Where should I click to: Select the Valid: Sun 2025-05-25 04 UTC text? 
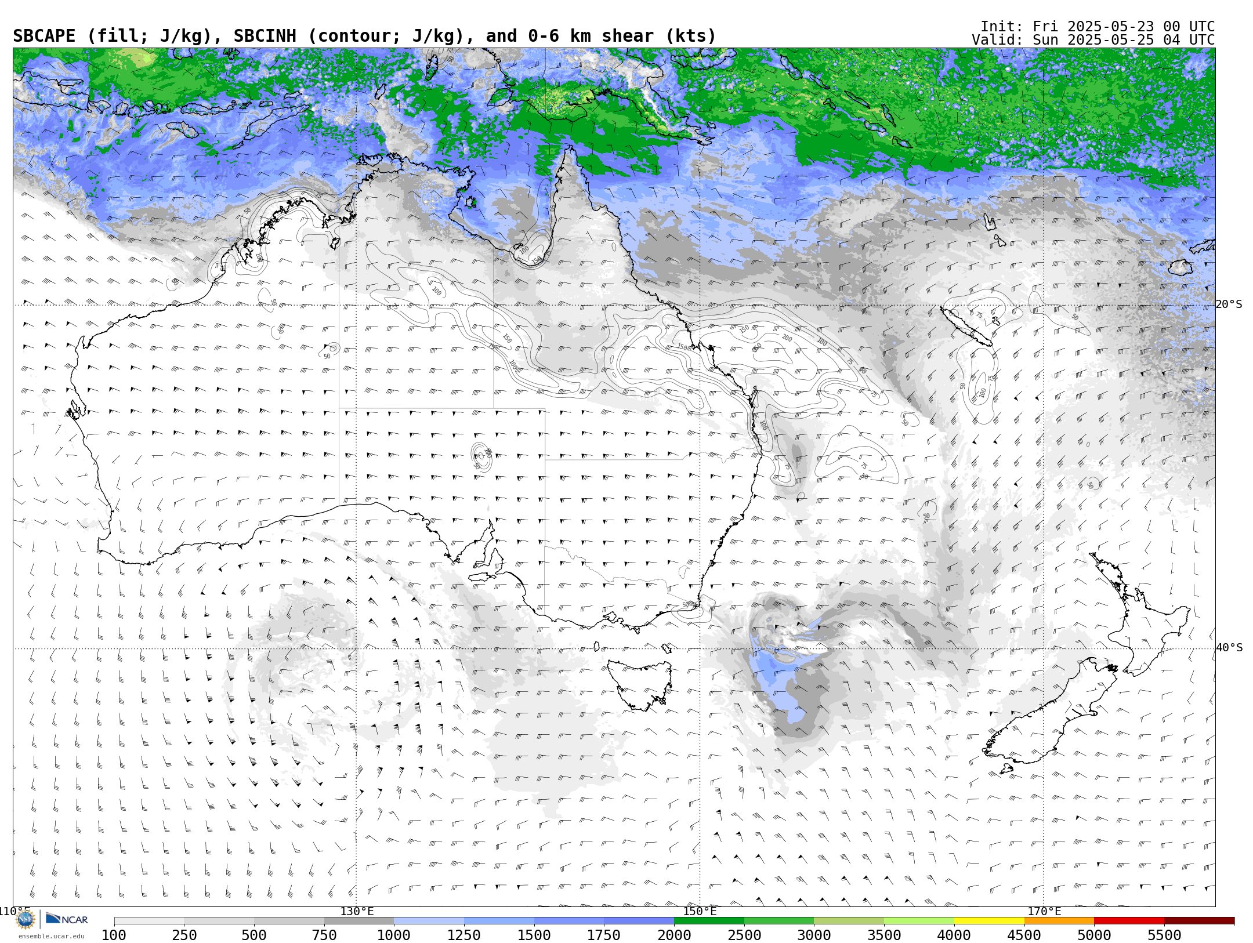[x=1093, y=40]
